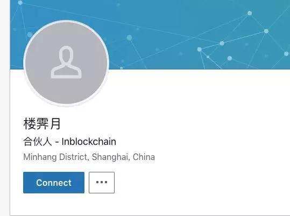Image resolution: width=290 pixels, height=216 pixels.
Task: Click the bottom edge of the profile card
Action: coord(150,215)
